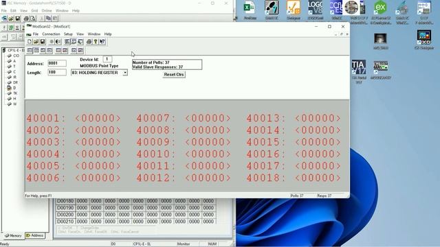Open ModScan32 View menu
The height and width of the screenshot is (247, 440).
click(x=80, y=34)
